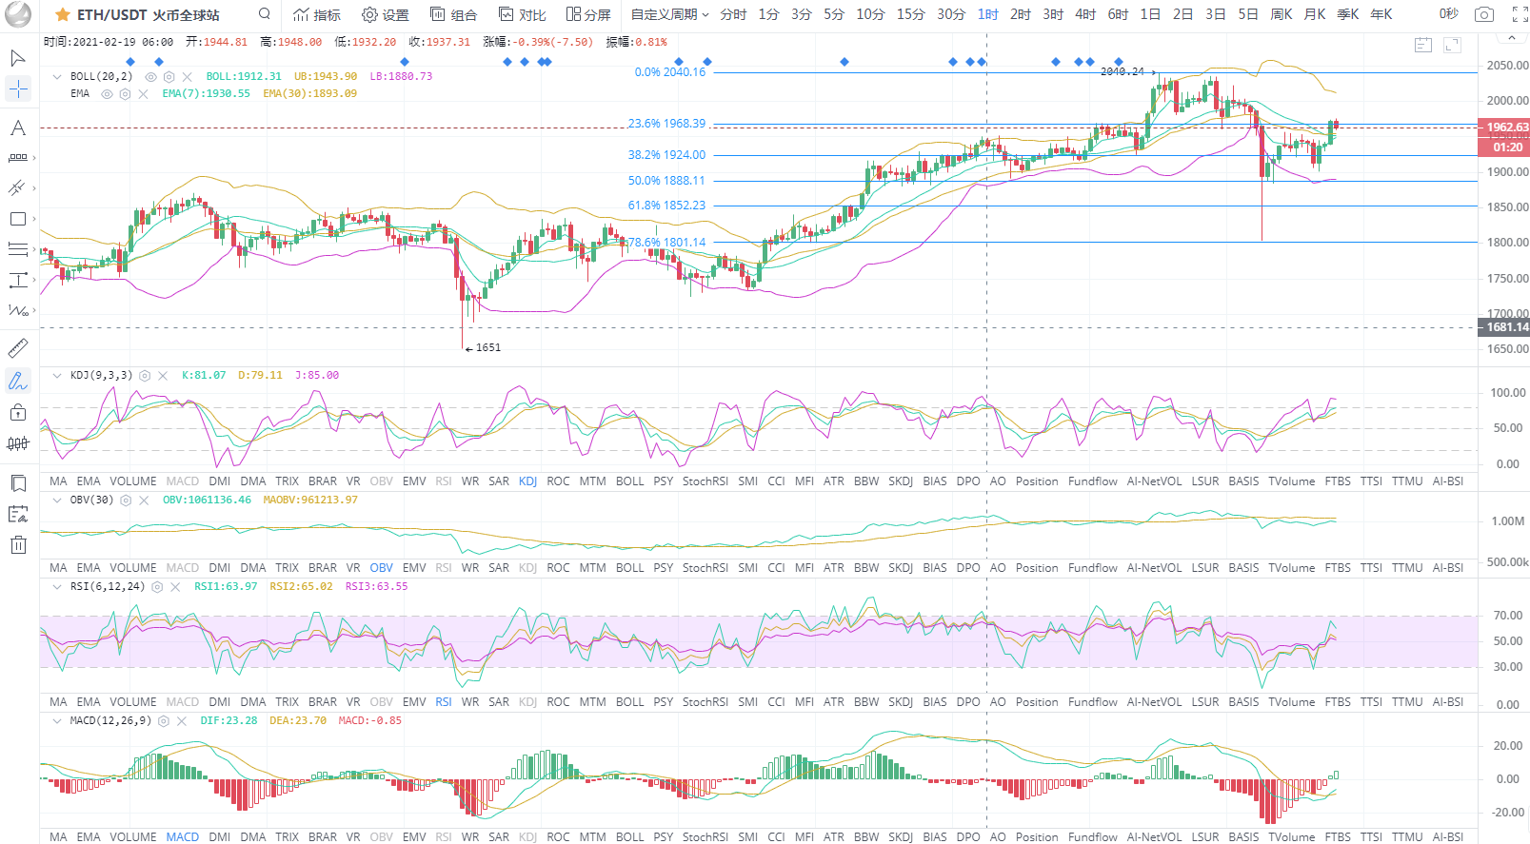Image resolution: width=1530 pixels, height=844 pixels.
Task: Open KDJ indicator settings gear
Action: [145, 376]
